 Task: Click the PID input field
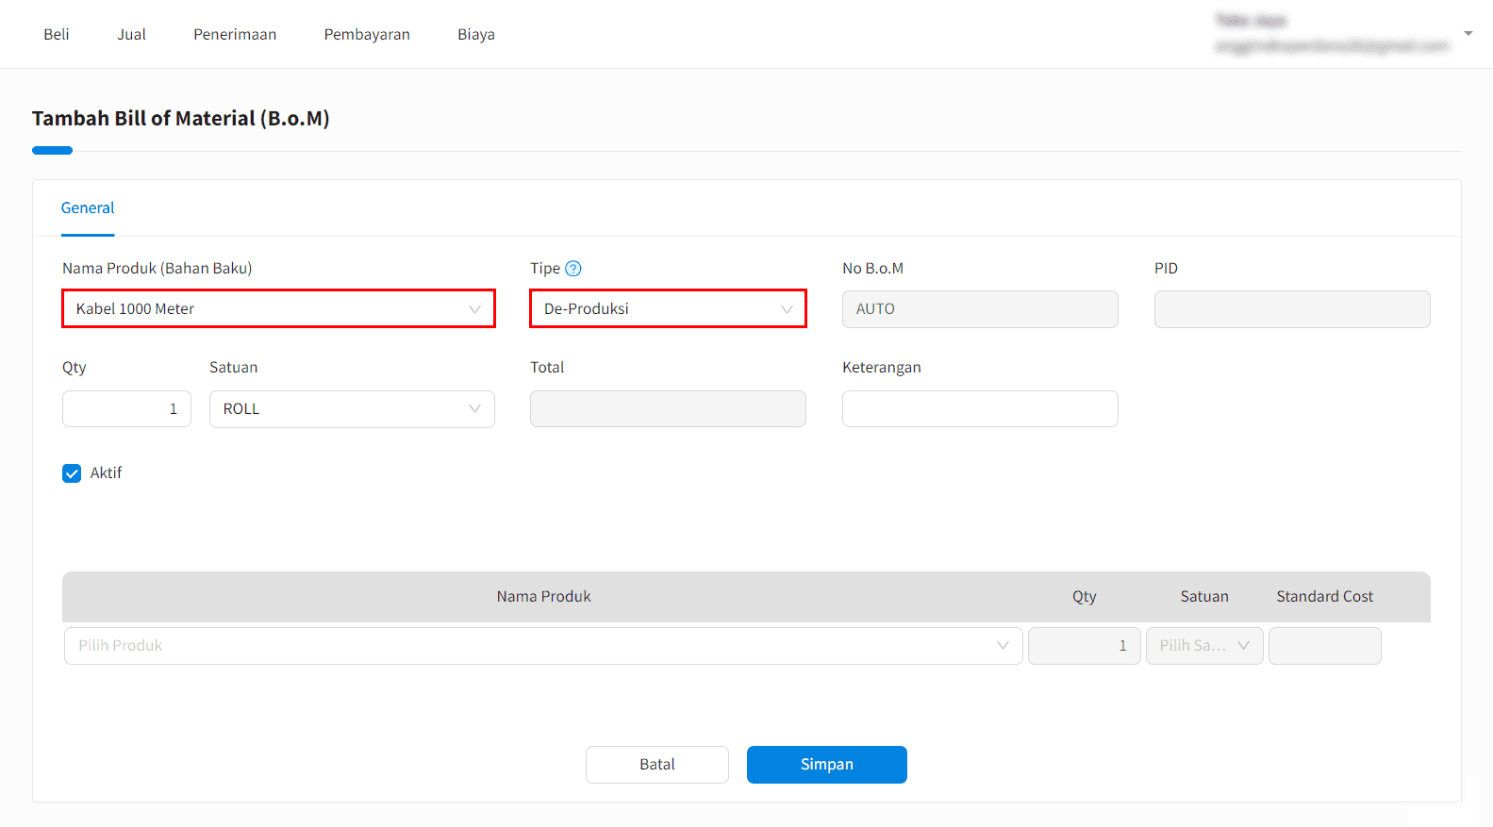pos(1292,309)
